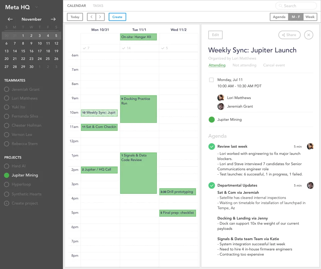Open the Docking Practice Run event

pyautogui.click(x=138, y=109)
